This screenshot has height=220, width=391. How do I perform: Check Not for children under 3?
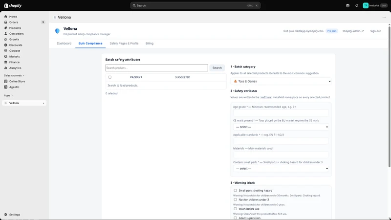click(x=235, y=199)
